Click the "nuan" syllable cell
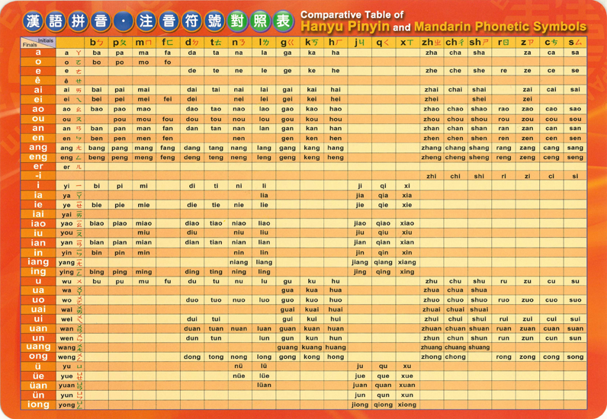Viewport: 607px width, 419px height. 239,328
